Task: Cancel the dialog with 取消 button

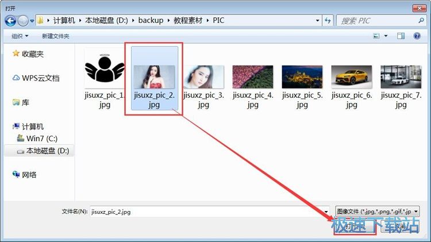Action: [401, 226]
